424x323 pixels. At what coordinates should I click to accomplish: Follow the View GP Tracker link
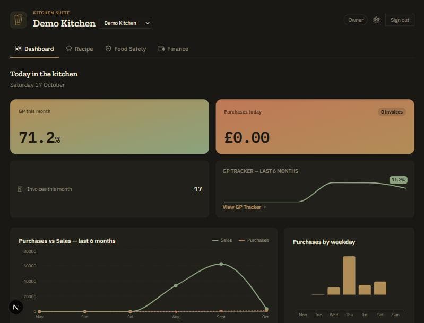[245, 207]
